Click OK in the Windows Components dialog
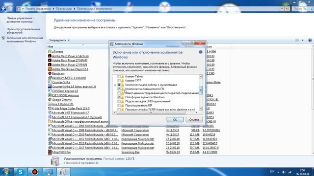 (175, 120)
